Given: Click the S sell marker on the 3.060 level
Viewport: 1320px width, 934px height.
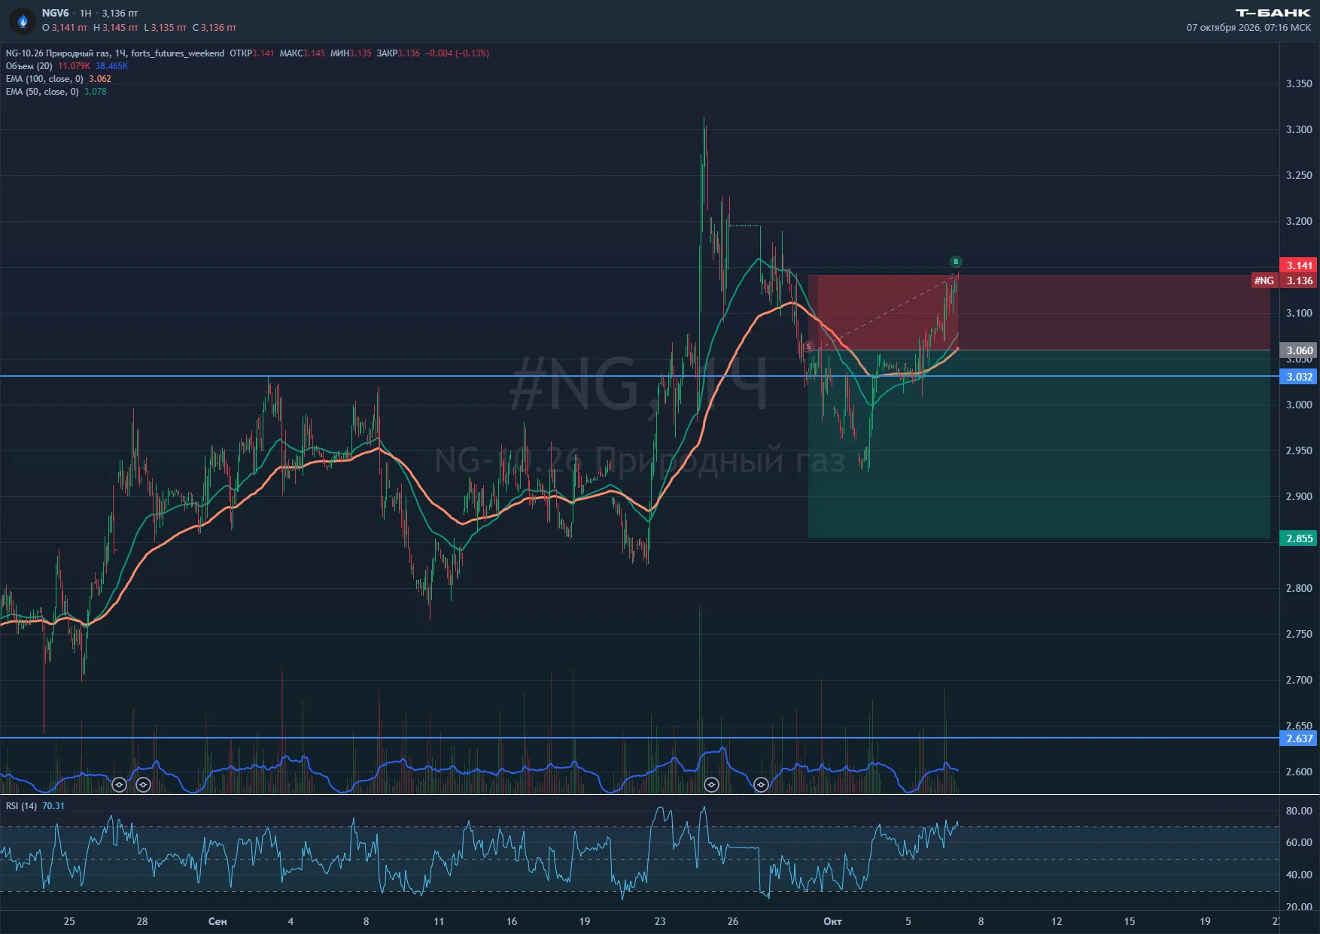Looking at the screenshot, I should (808, 347).
